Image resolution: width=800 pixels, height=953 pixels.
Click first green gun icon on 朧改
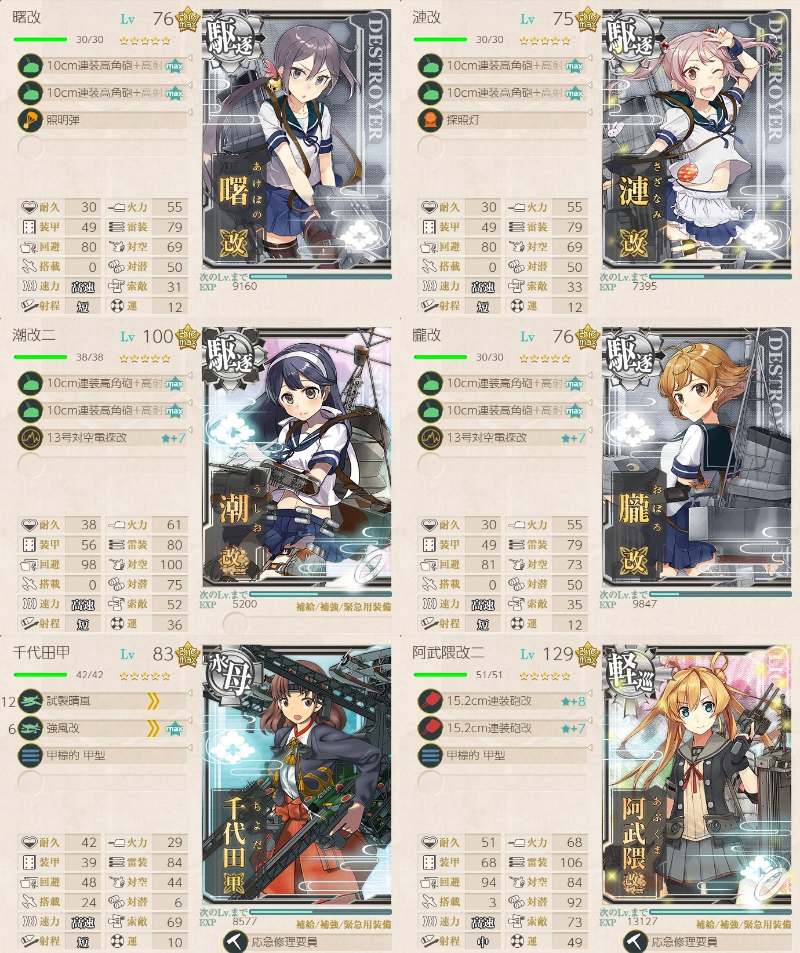pyautogui.click(x=430, y=383)
